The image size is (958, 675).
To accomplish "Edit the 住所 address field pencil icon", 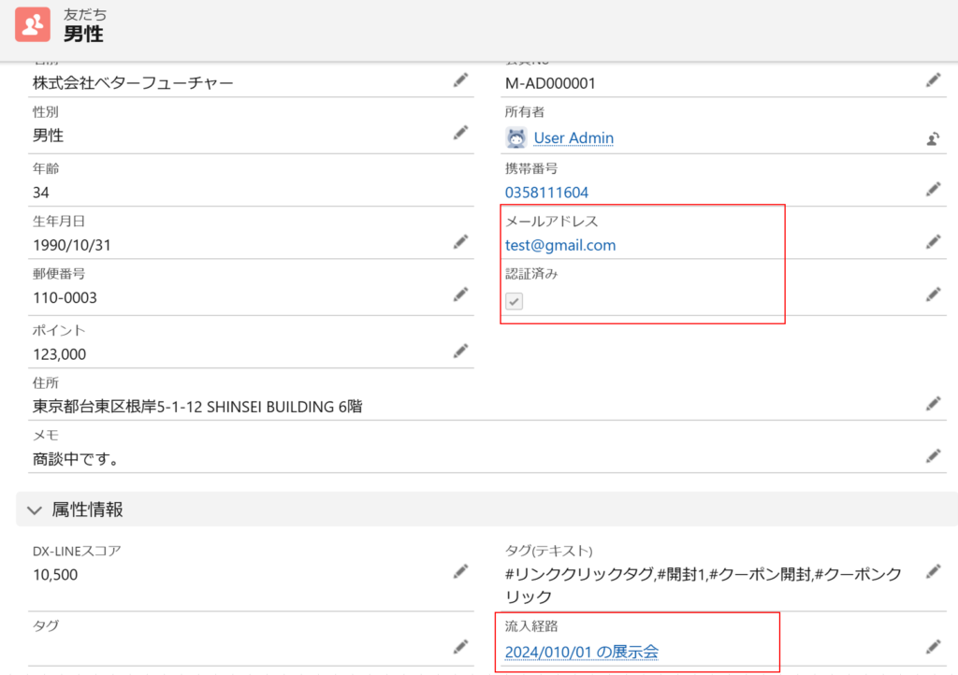I will click(x=933, y=403).
